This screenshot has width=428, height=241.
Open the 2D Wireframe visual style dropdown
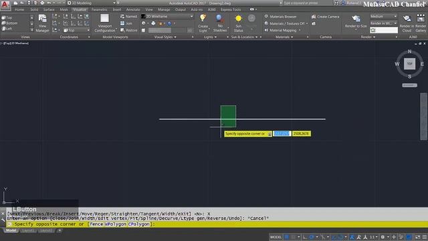(167, 16)
